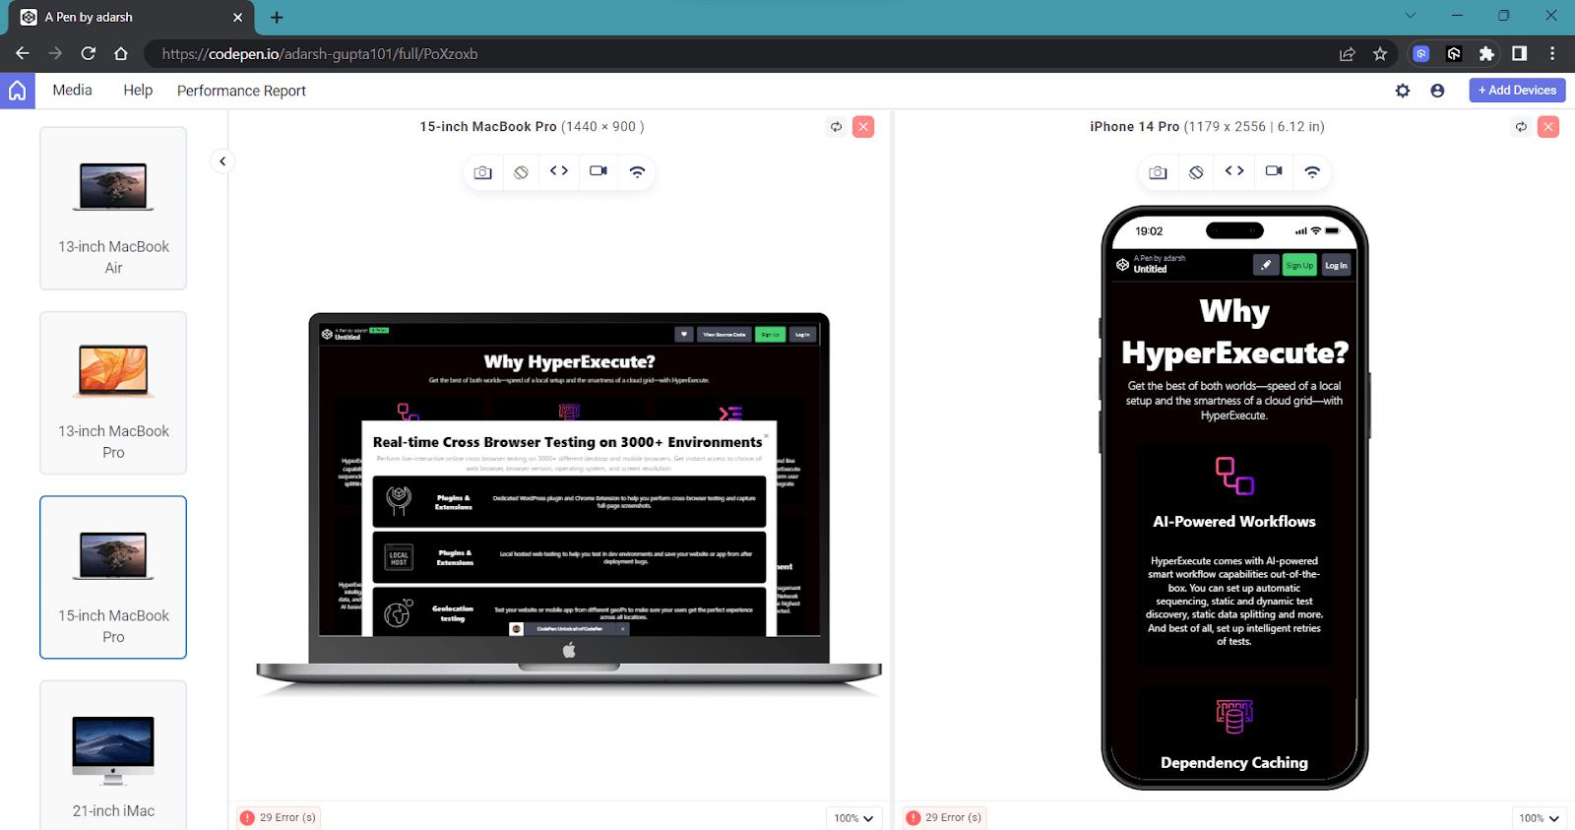Close the iPhone 14 Pro device
Viewport: 1575px width, 830px height.
[1548, 127]
